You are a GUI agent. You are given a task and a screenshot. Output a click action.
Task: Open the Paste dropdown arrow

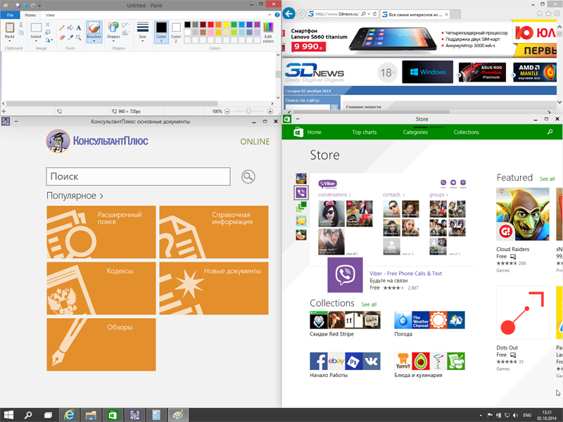click(x=10, y=41)
